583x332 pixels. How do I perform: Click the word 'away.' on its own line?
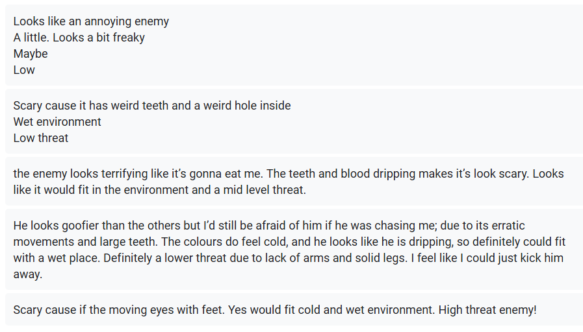(28, 274)
